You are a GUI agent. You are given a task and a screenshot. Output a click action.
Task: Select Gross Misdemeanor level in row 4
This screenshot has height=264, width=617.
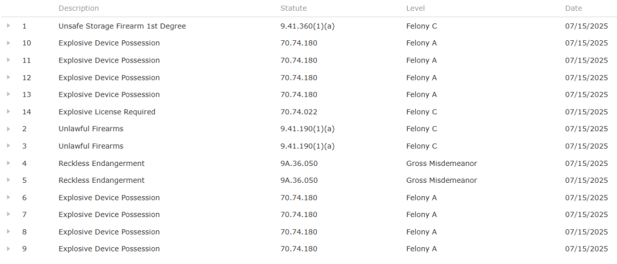tap(442, 164)
